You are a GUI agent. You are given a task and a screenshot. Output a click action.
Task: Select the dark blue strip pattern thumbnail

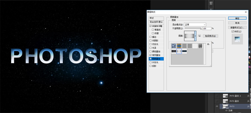pyautogui.click(x=184, y=51)
